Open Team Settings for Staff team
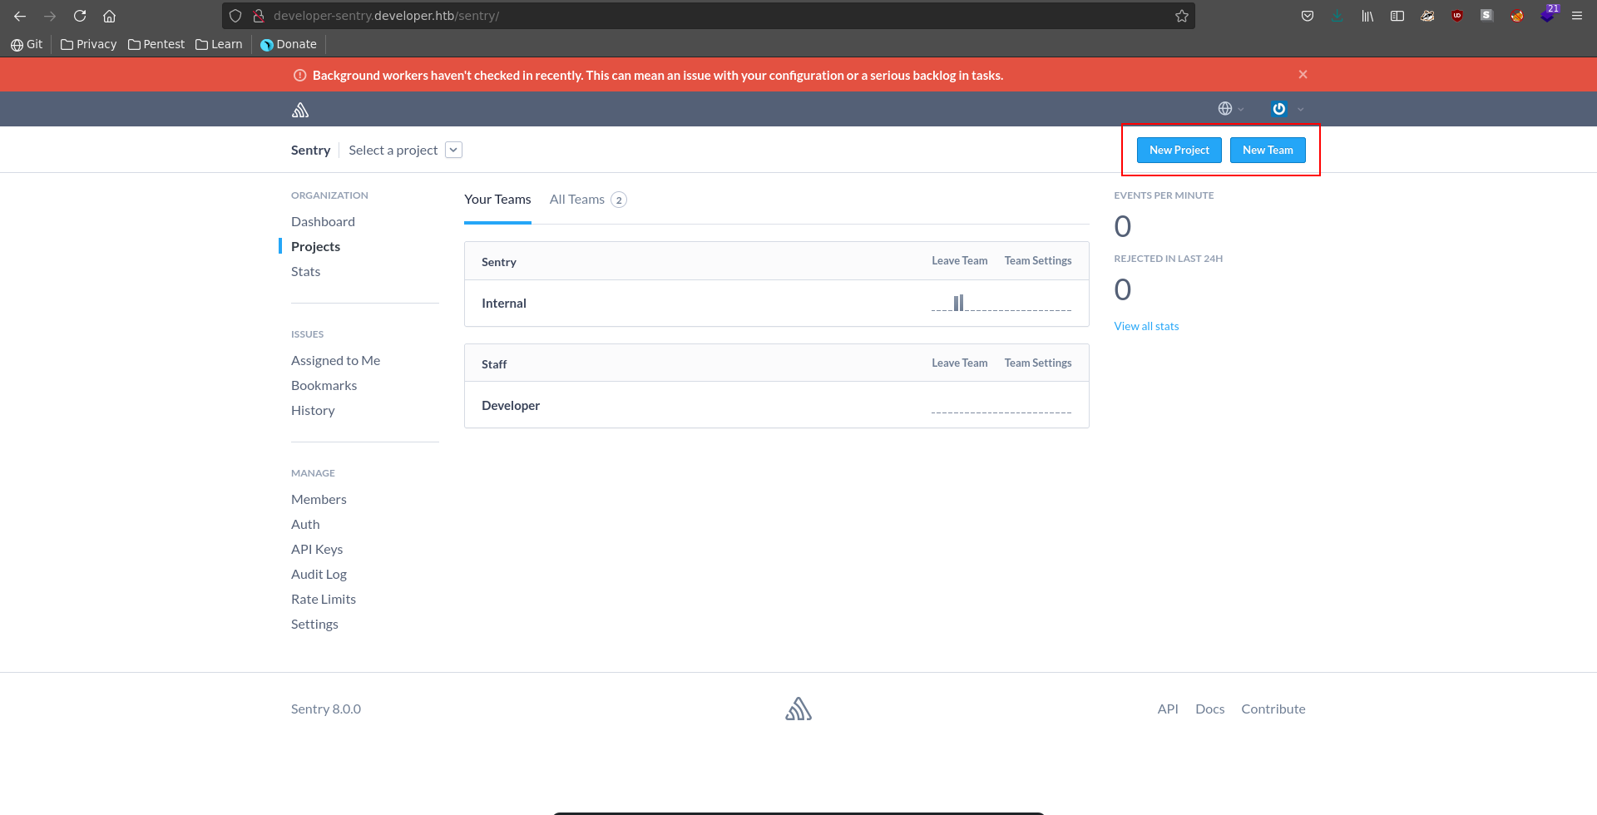1597x815 pixels. coord(1037,363)
